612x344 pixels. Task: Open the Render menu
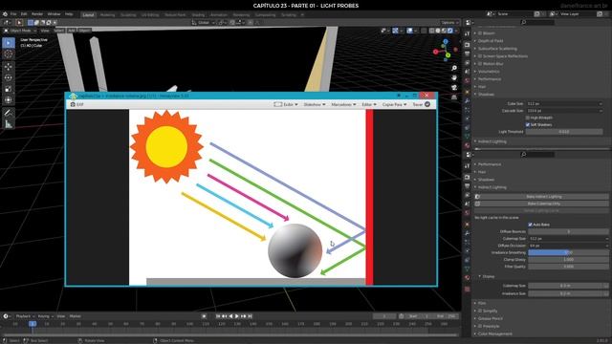pos(37,14)
